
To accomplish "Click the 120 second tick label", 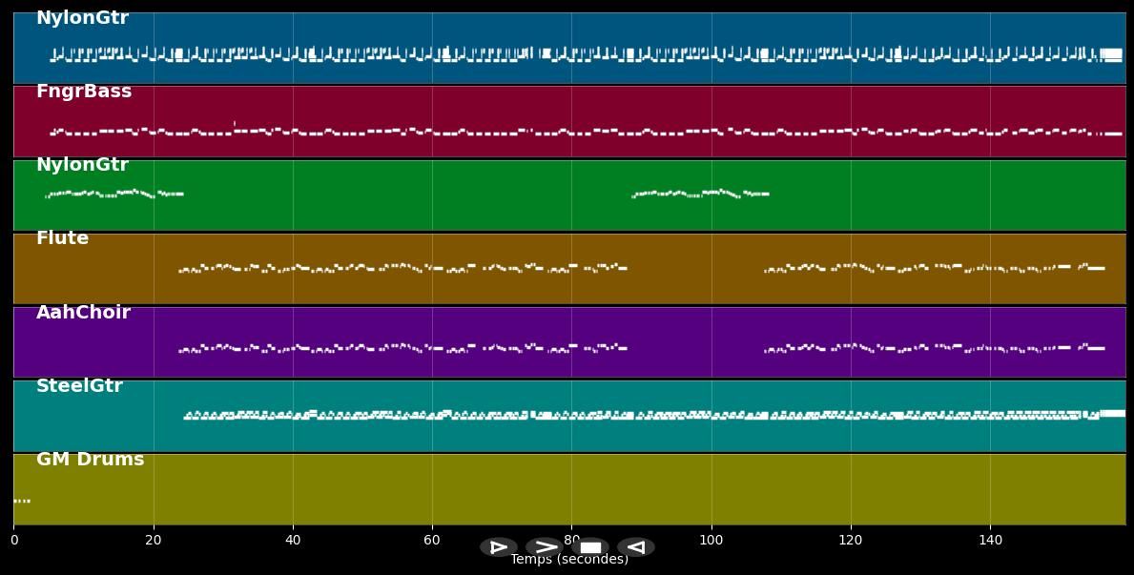I will (850, 540).
